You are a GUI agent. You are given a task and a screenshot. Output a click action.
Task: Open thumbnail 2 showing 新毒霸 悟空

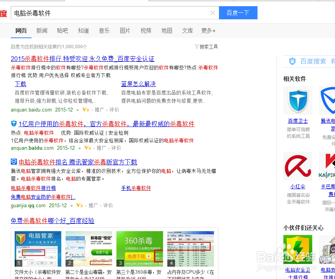(89, 249)
